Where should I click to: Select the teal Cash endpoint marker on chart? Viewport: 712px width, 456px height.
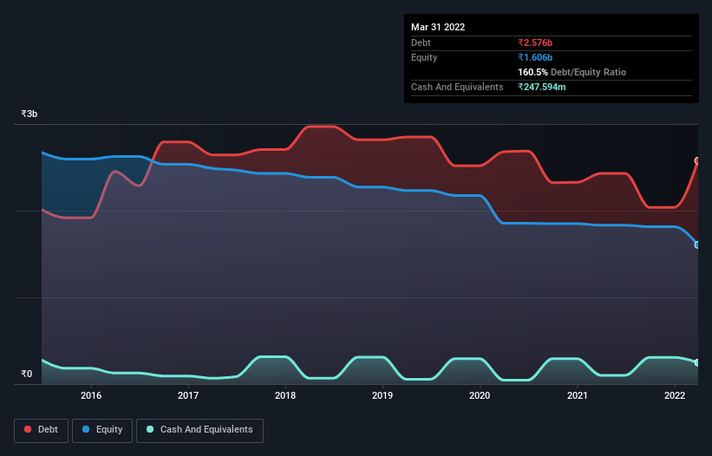pos(697,362)
